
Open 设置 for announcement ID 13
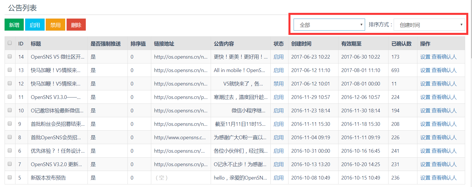click(x=425, y=70)
